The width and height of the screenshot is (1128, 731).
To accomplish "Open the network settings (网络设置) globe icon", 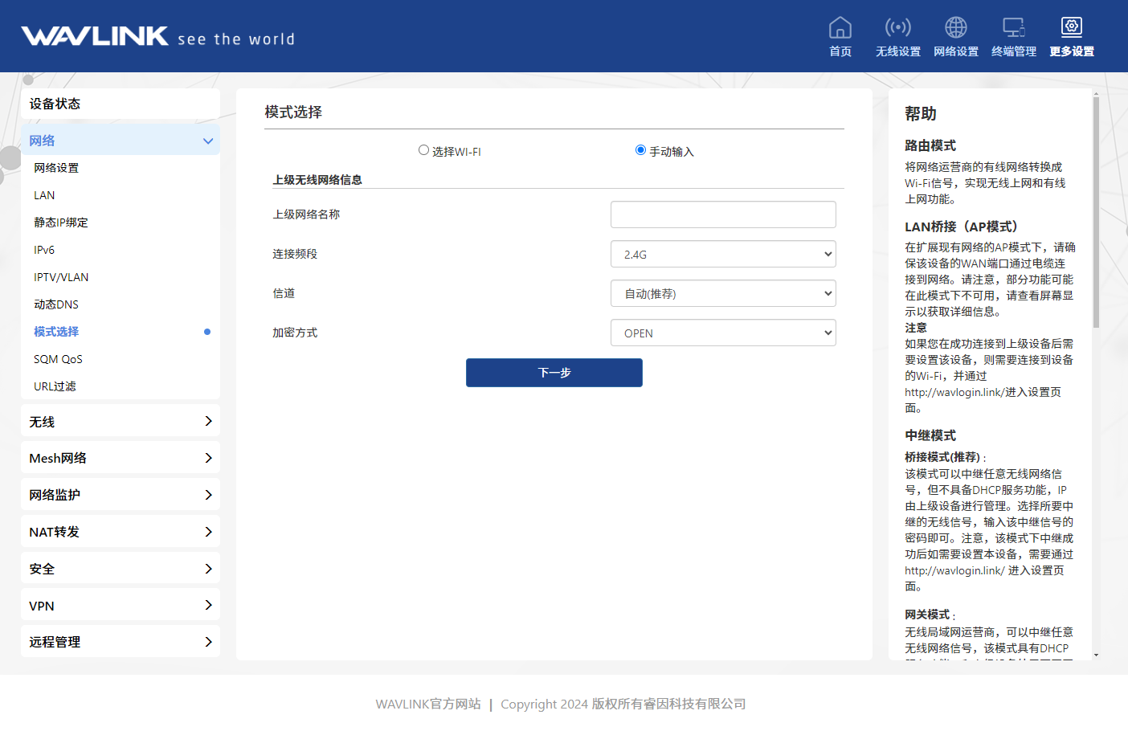I will point(955,28).
